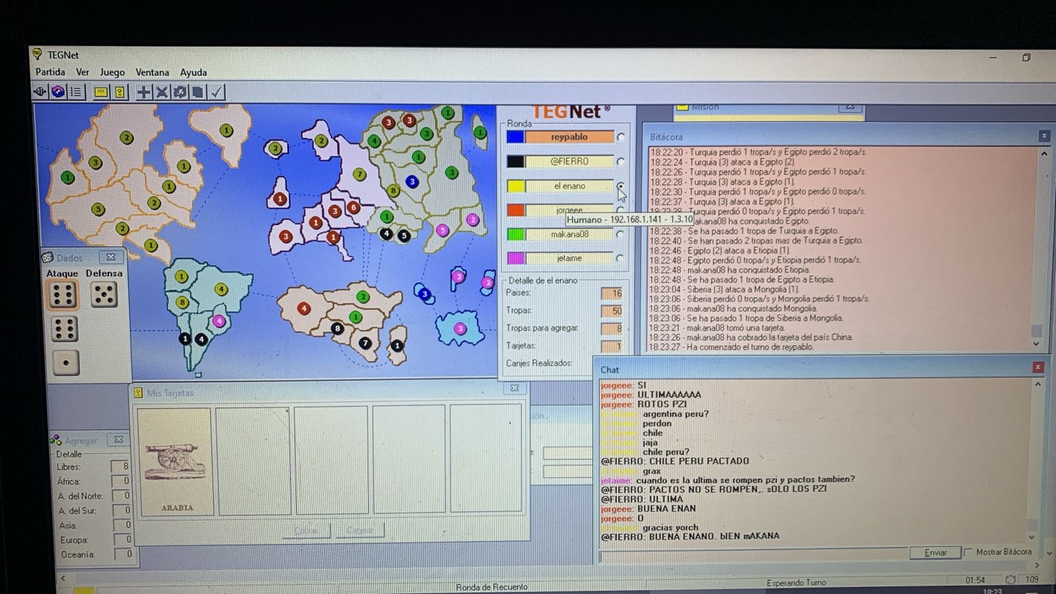Click the yellow lightbulb card toolbar icon
The image size is (1056, 594).
119,92
